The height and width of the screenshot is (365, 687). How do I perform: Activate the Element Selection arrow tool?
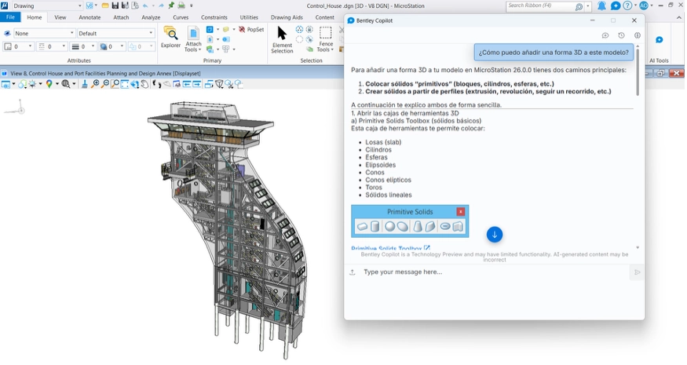pos(282,39)
